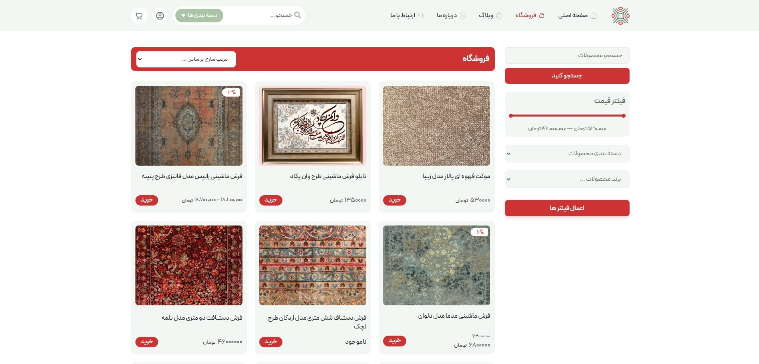
Task: Click the blog icon beside وبلاگ
Action: click(x=499, y=16)
